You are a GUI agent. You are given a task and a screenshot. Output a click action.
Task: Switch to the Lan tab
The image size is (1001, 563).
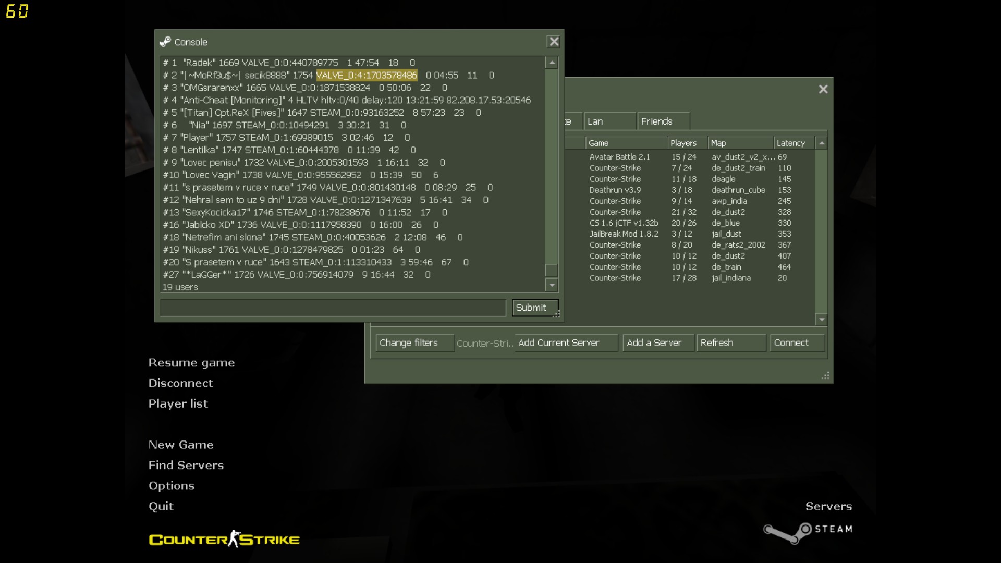(x=610, y=121)
